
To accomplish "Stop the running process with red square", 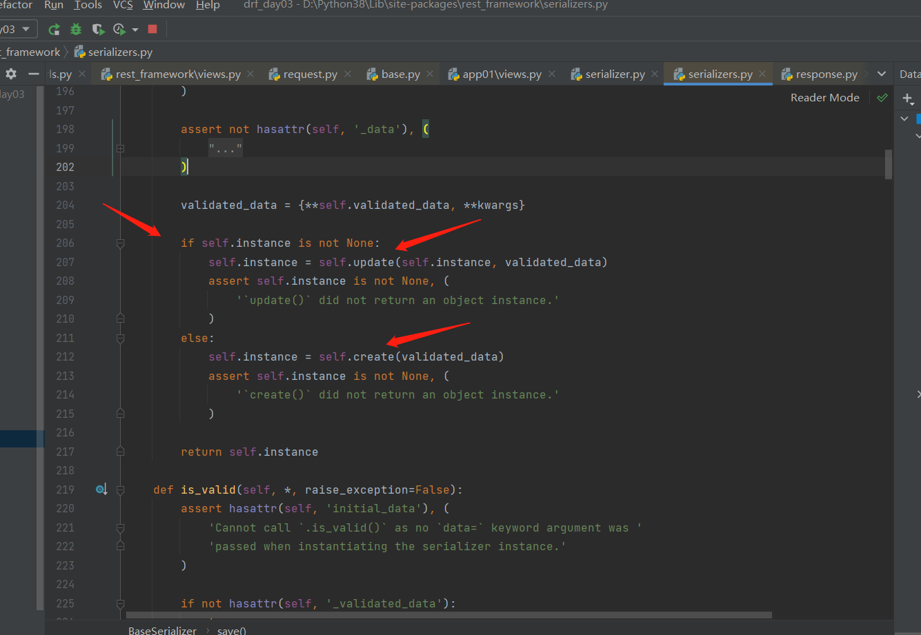I will click(152, 29).
